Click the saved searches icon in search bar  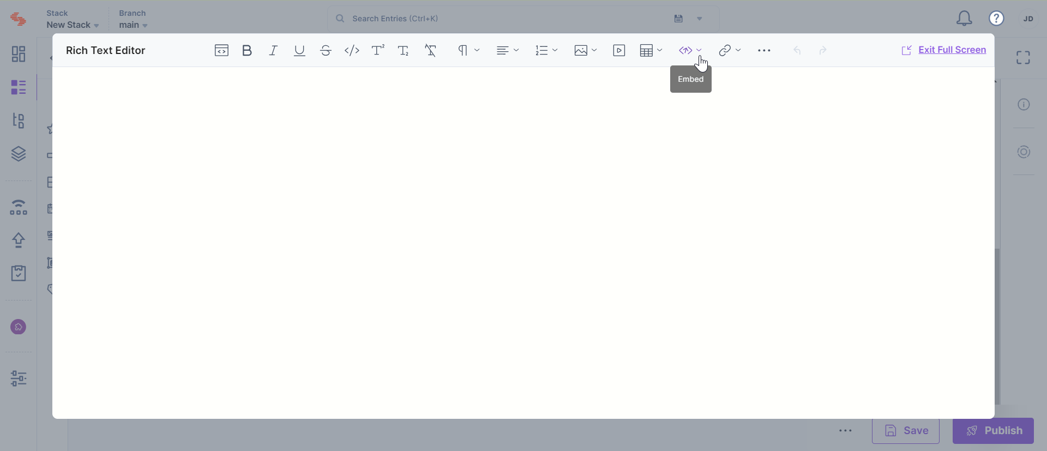pos(678,19)
